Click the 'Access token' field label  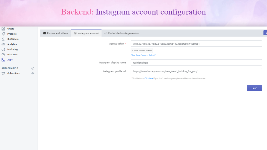coord(116,44)
